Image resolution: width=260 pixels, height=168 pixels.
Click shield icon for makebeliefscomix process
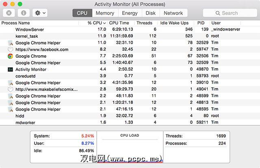click(11, 89)
